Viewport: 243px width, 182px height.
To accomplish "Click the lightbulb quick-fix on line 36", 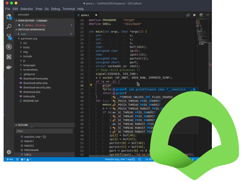I will [x=91, y=85].
